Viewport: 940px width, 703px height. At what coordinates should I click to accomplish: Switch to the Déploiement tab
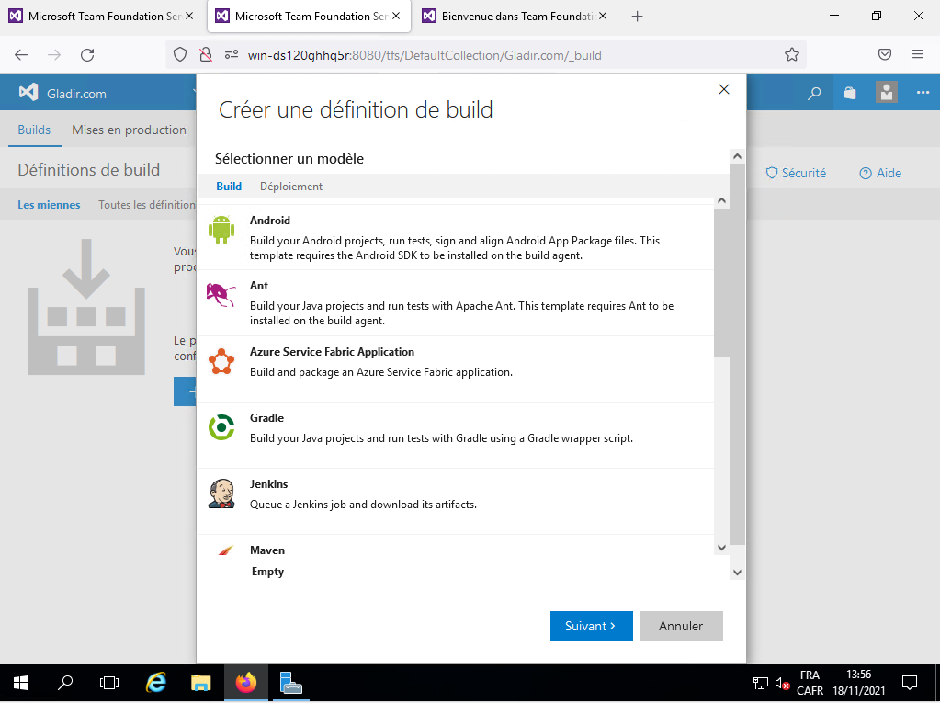(x=291, y=187)
